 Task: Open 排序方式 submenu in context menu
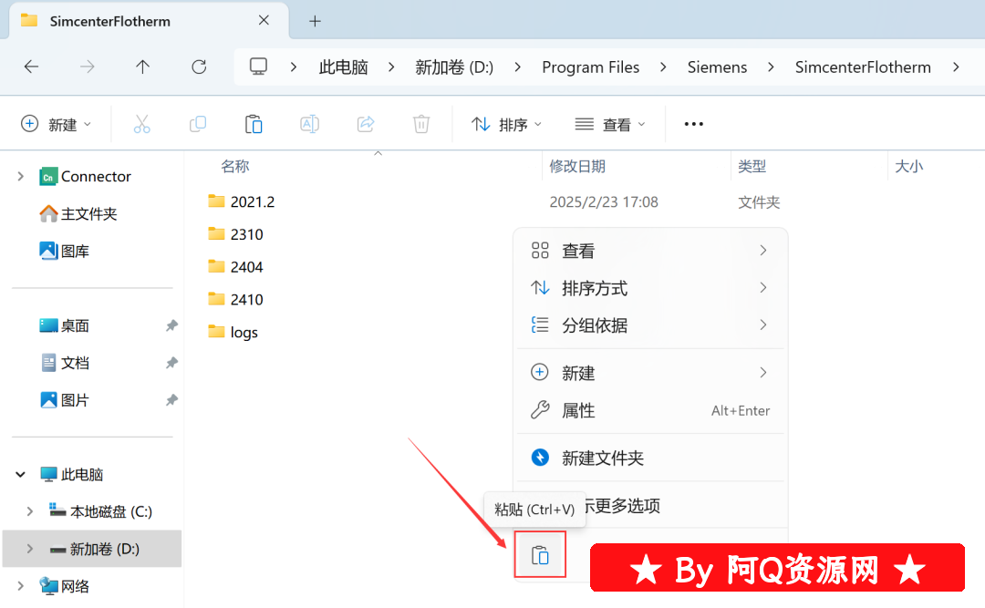pyautogui.click(x=650, y=288)
